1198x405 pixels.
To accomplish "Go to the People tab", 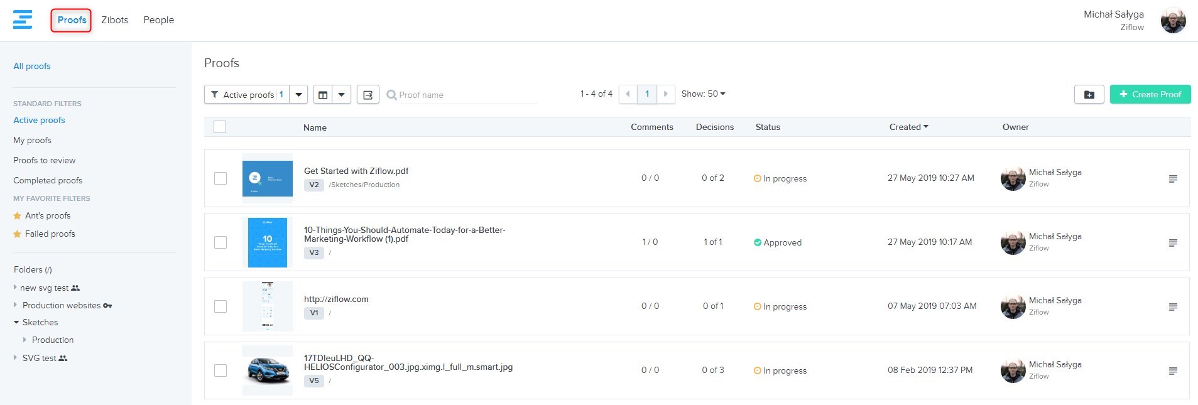I will pos(158,20).
